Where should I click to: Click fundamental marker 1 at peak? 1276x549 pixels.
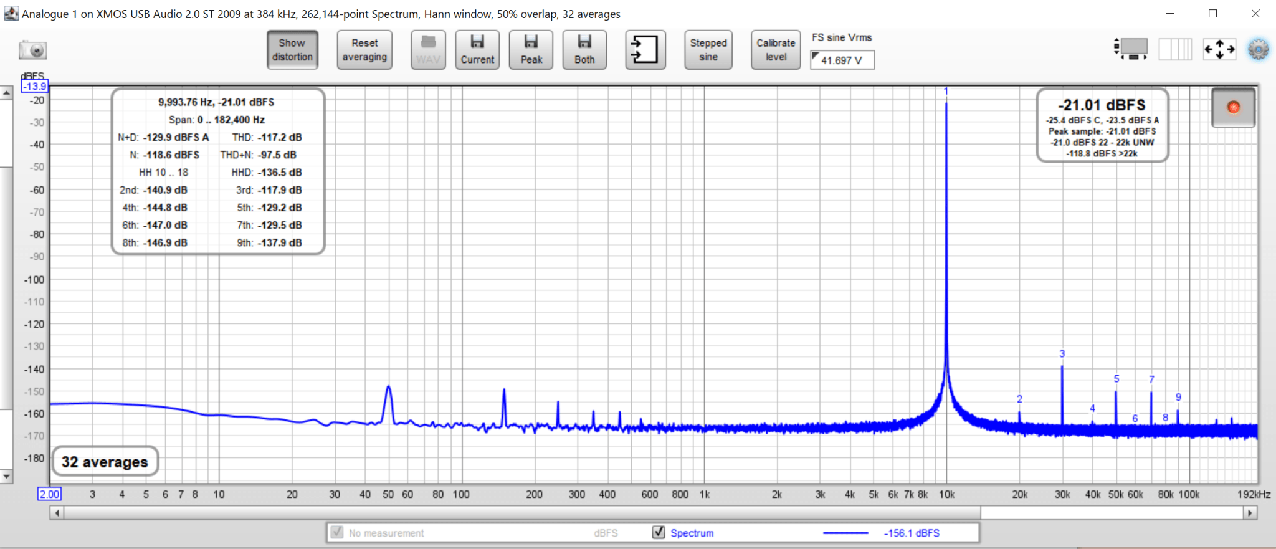(x=946, y=92)
